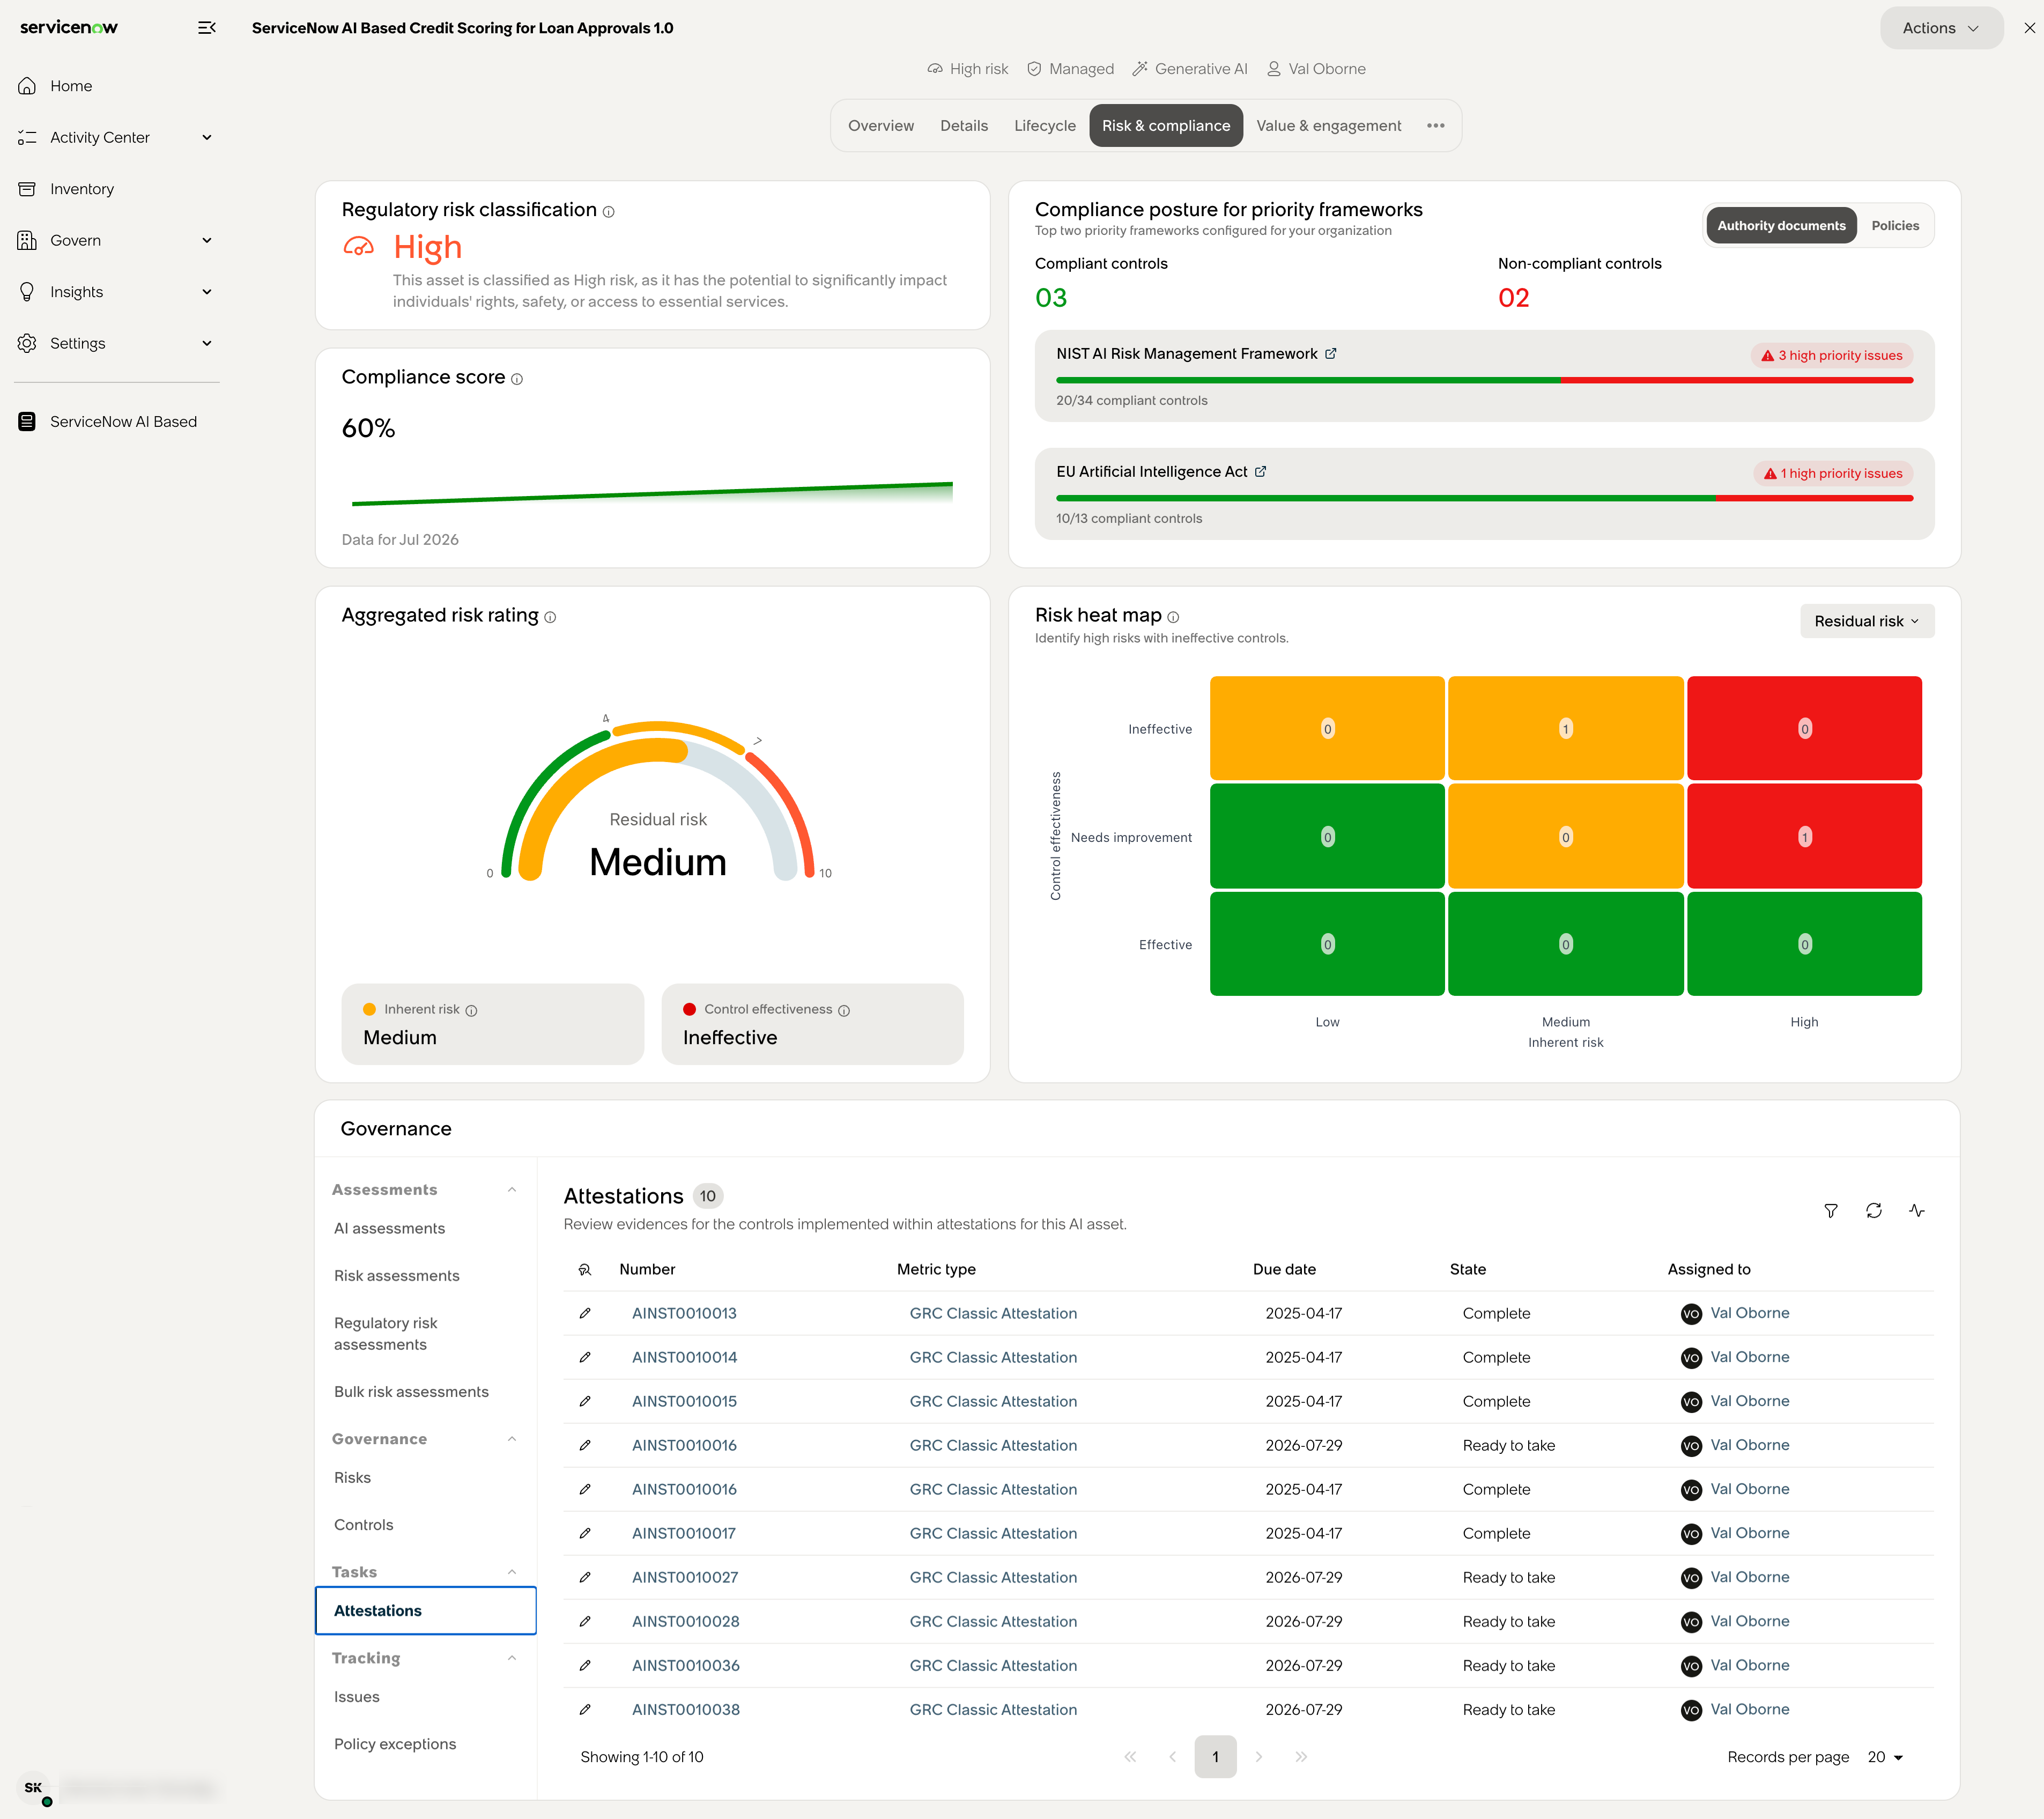Open the more tabs ellipsis menu
Image resolution: width=2044 pixels, height=1819 pixels.
click(x=1436, y=126)
